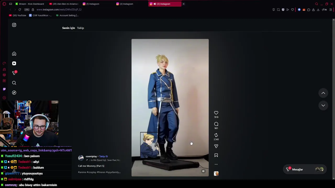The width and height of the screenshot is (335, 188).
Task: Reload the page
Action: (20, 10)
